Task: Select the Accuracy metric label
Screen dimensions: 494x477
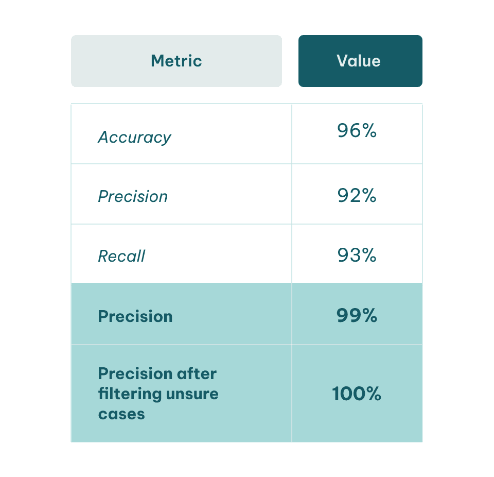Action: 134,138
